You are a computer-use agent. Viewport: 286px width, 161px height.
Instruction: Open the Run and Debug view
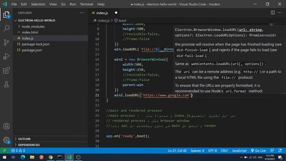pos(6,56)
